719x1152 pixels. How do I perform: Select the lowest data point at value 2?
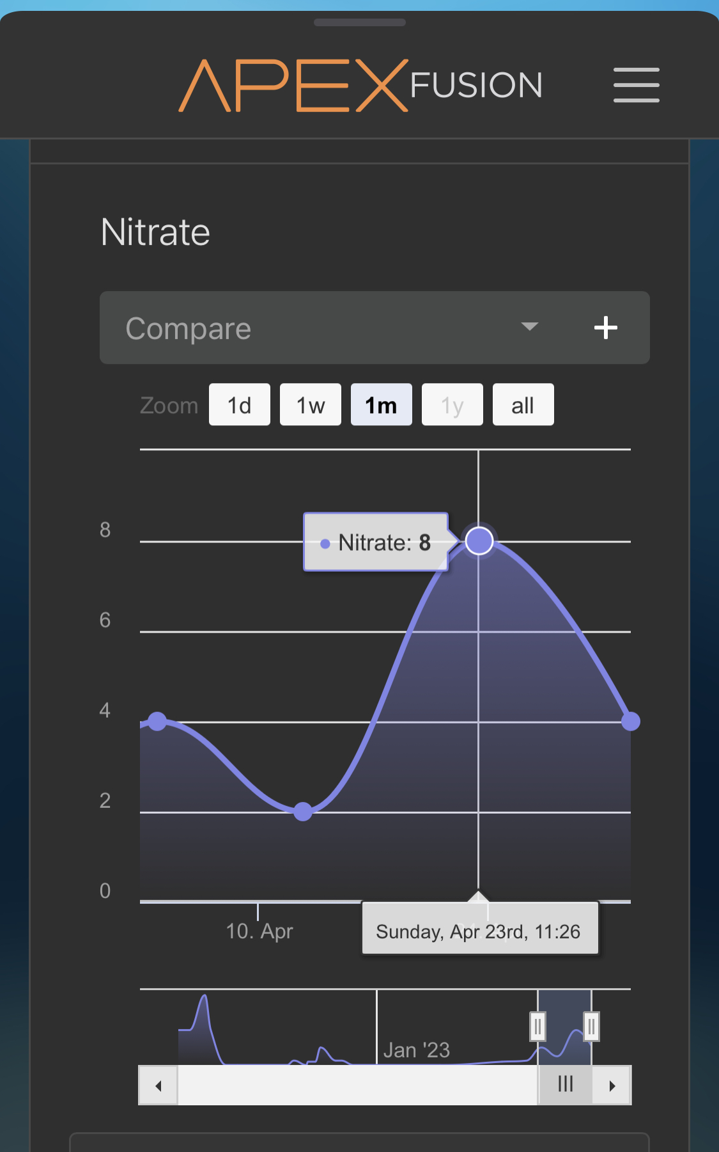[303, 811]
